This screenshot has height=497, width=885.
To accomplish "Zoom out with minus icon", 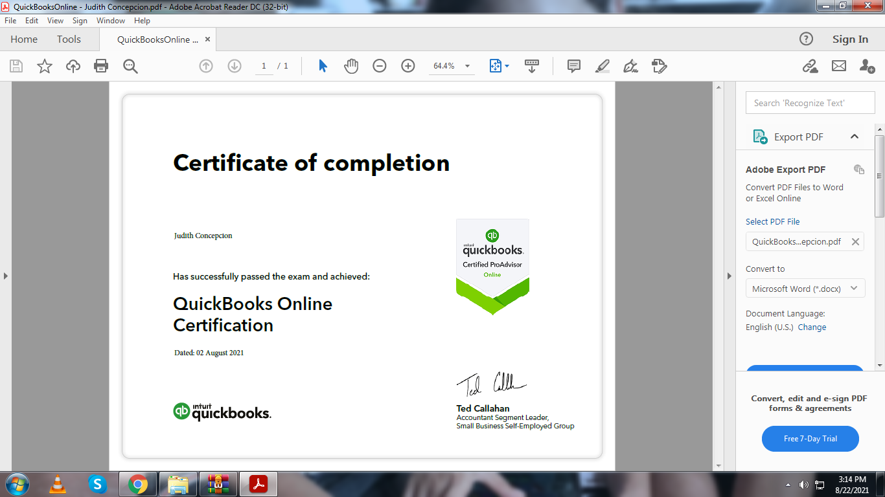I will (380, 66).
